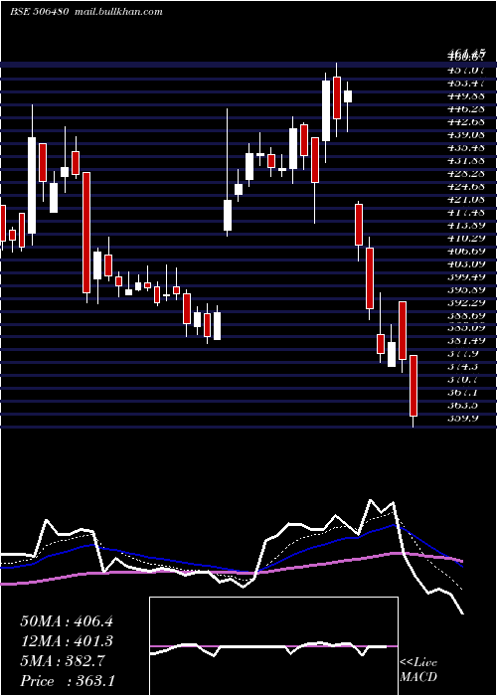Click the 381.49 axis value
This screenshot has width=497, height=696.
[x=465, y=341]
